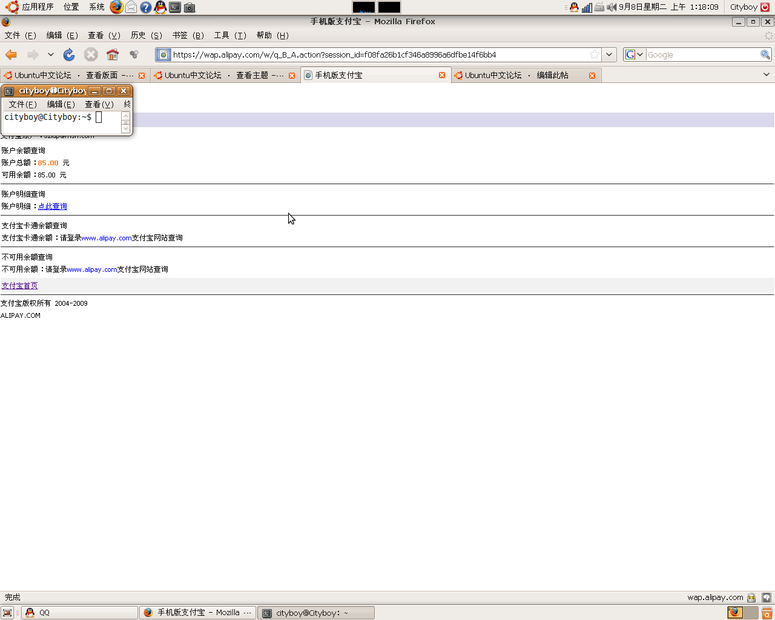Open the 历史 menu in Firefox
This screenshot has width=775, height=620.
tap(147, 35)
